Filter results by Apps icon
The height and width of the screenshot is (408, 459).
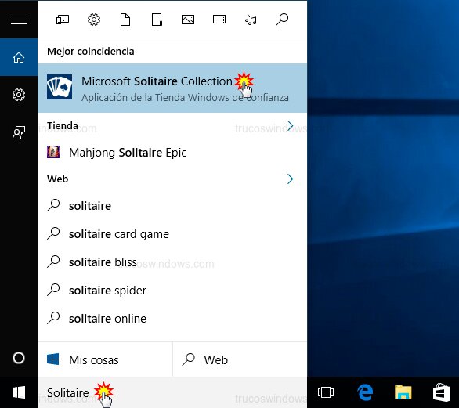click(63, 20)
